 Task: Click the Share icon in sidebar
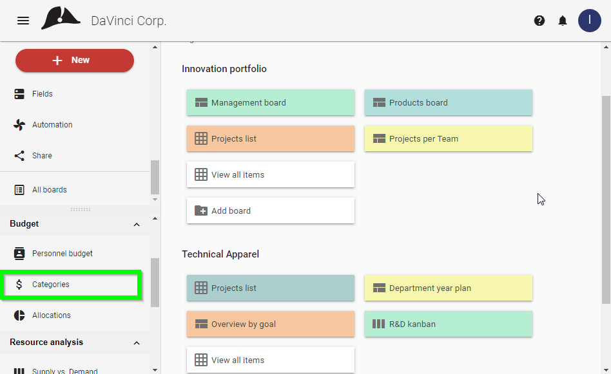(19, 156)
